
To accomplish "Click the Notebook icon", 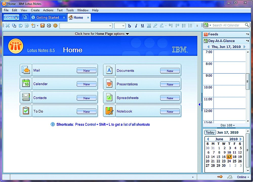I will (x=109, y=111).
